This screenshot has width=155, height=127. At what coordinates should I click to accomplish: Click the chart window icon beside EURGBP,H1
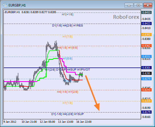click(5, 5)
